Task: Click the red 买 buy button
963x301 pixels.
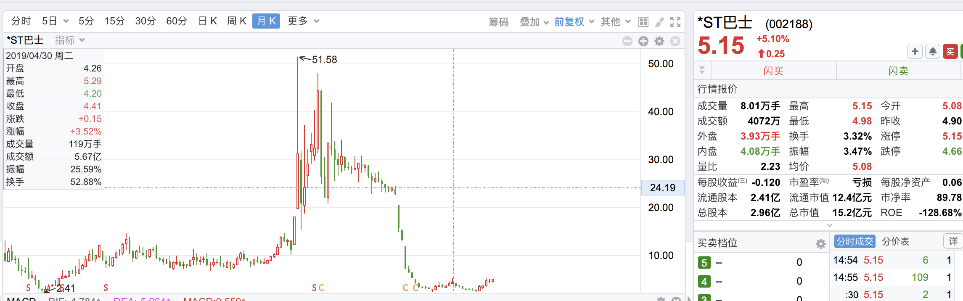Action: coord(950,52)
